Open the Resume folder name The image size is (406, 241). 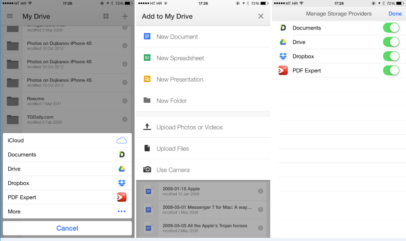(x=36, y=98)
